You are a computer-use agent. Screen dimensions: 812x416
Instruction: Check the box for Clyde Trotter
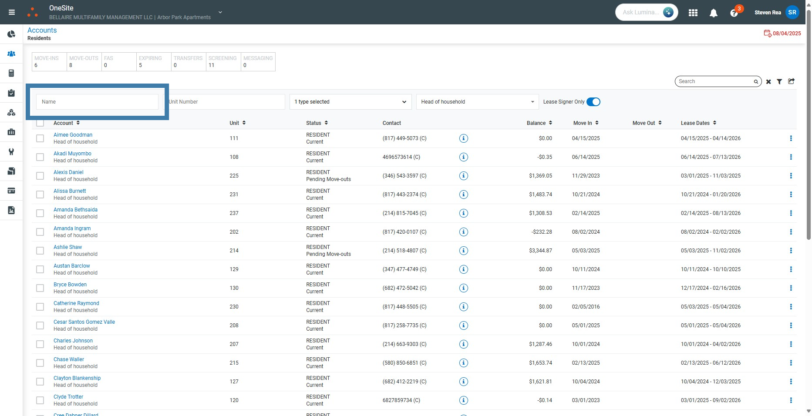(40, 400)
